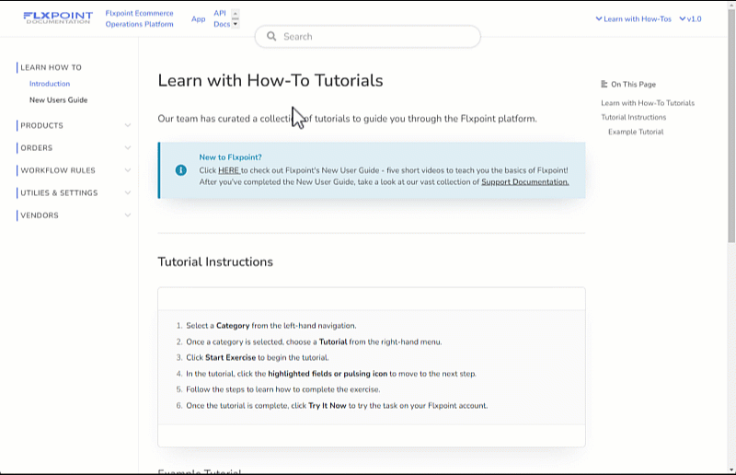Click into the Search input field
The width and height of the screenshot is (736, 475).
pos(367,36)
